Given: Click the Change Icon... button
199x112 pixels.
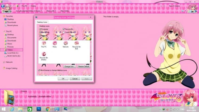Looking at the screenshot, I should 70,67.
